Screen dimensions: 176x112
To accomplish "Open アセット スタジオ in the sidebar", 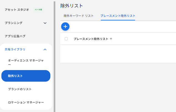I will (x=17, y=10).
